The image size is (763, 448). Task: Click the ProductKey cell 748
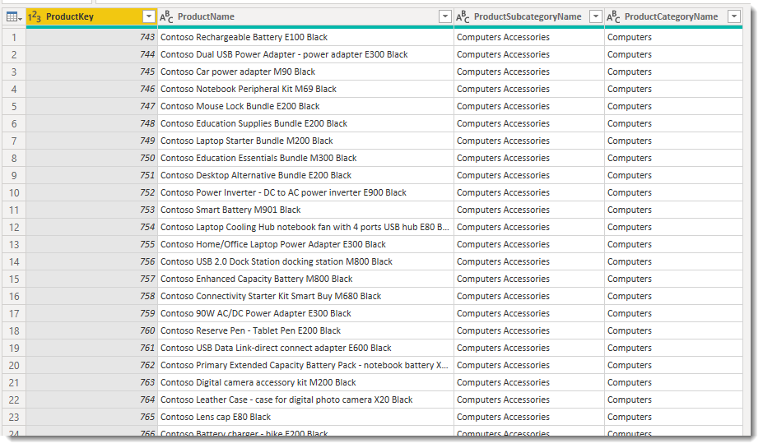[92, 123]
